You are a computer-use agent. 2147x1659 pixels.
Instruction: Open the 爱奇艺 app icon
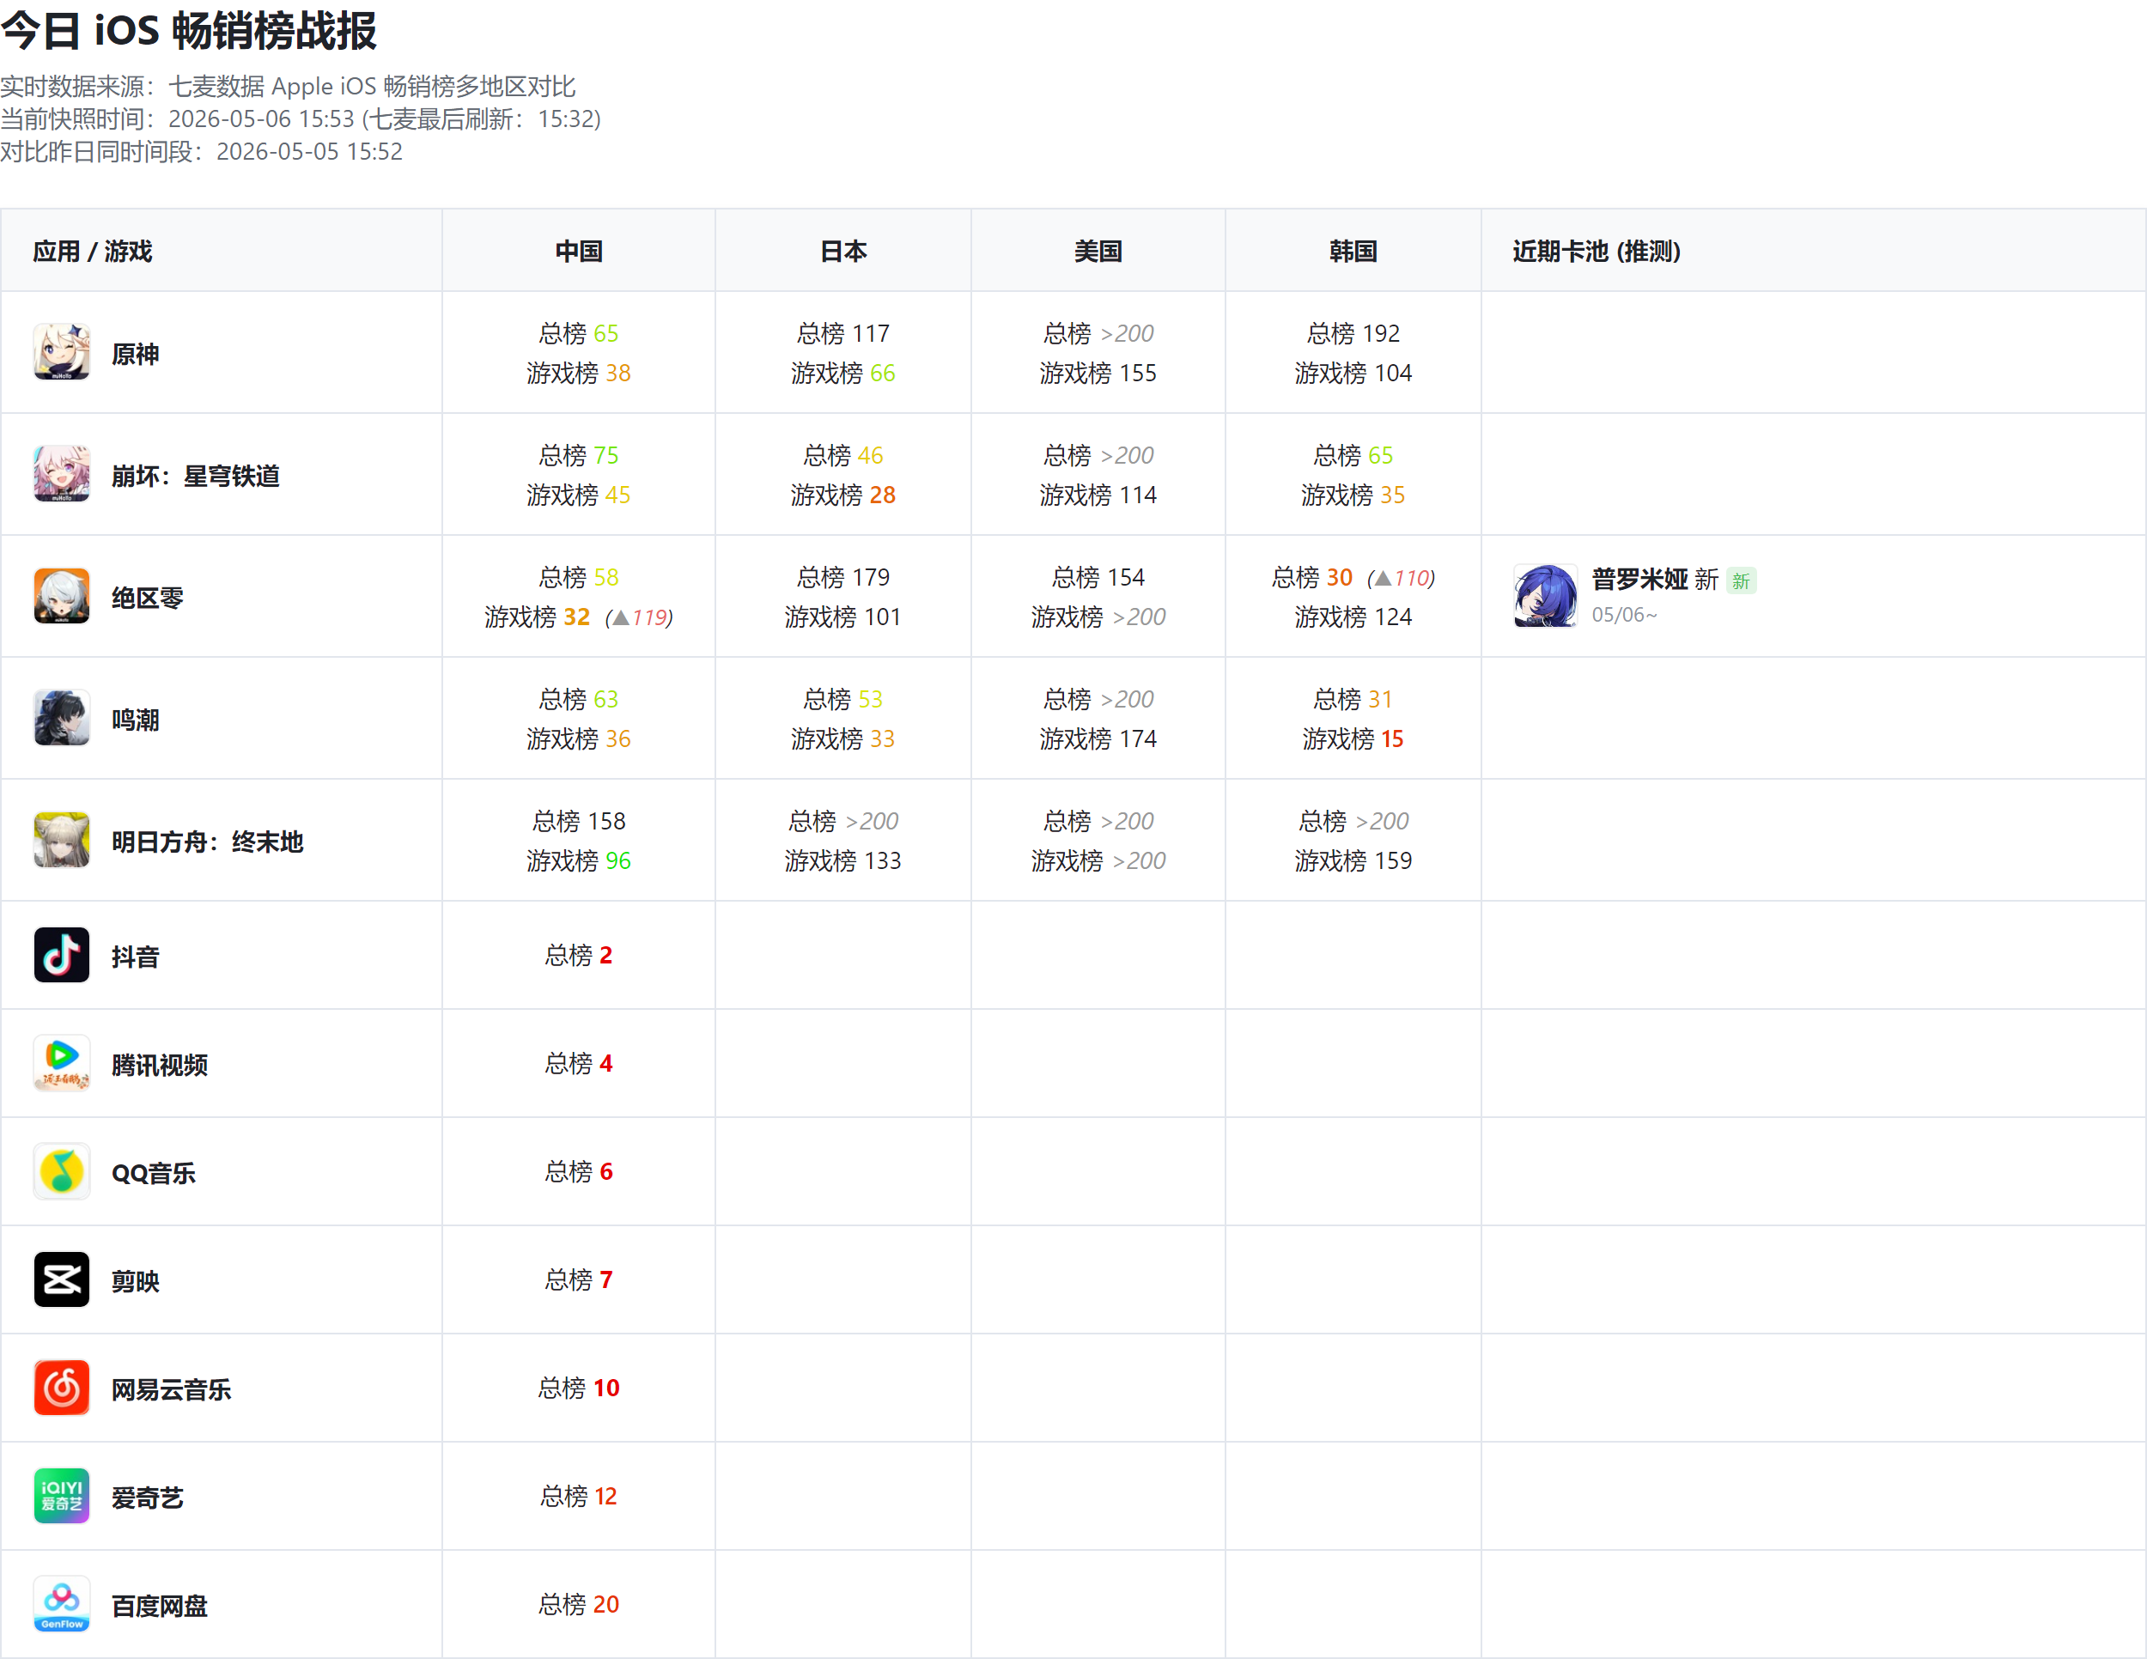[x=62, y=1495]
